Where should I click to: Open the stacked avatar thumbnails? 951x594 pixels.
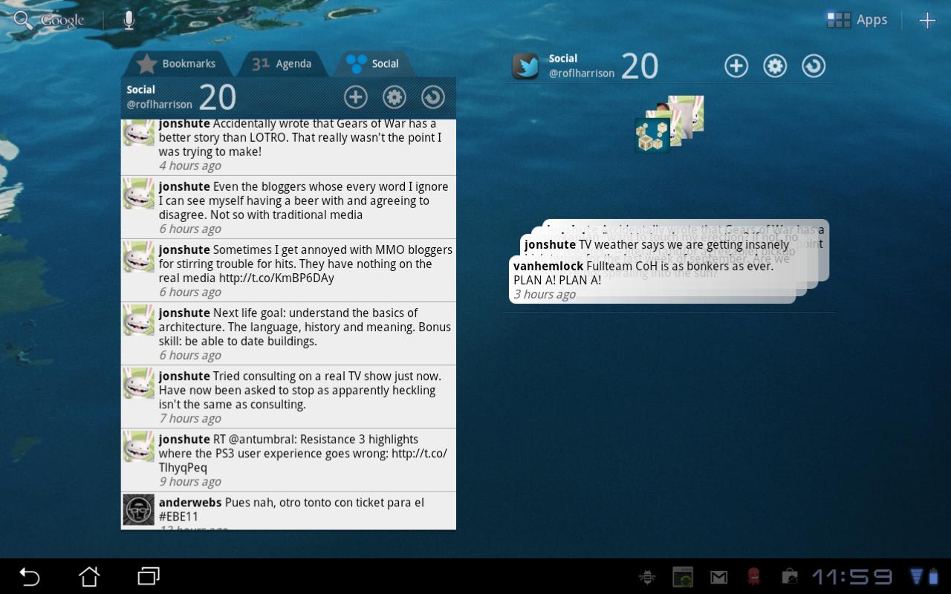tap(668, 124)
